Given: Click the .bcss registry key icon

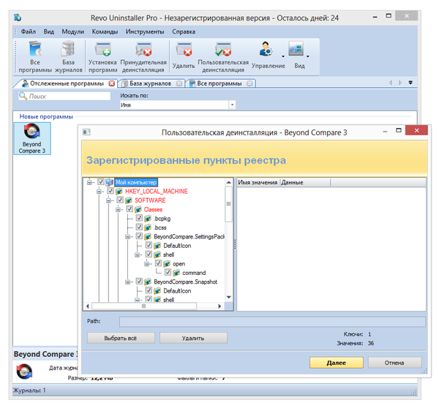Looking at the screenshot, I should (x=148, y=227).
